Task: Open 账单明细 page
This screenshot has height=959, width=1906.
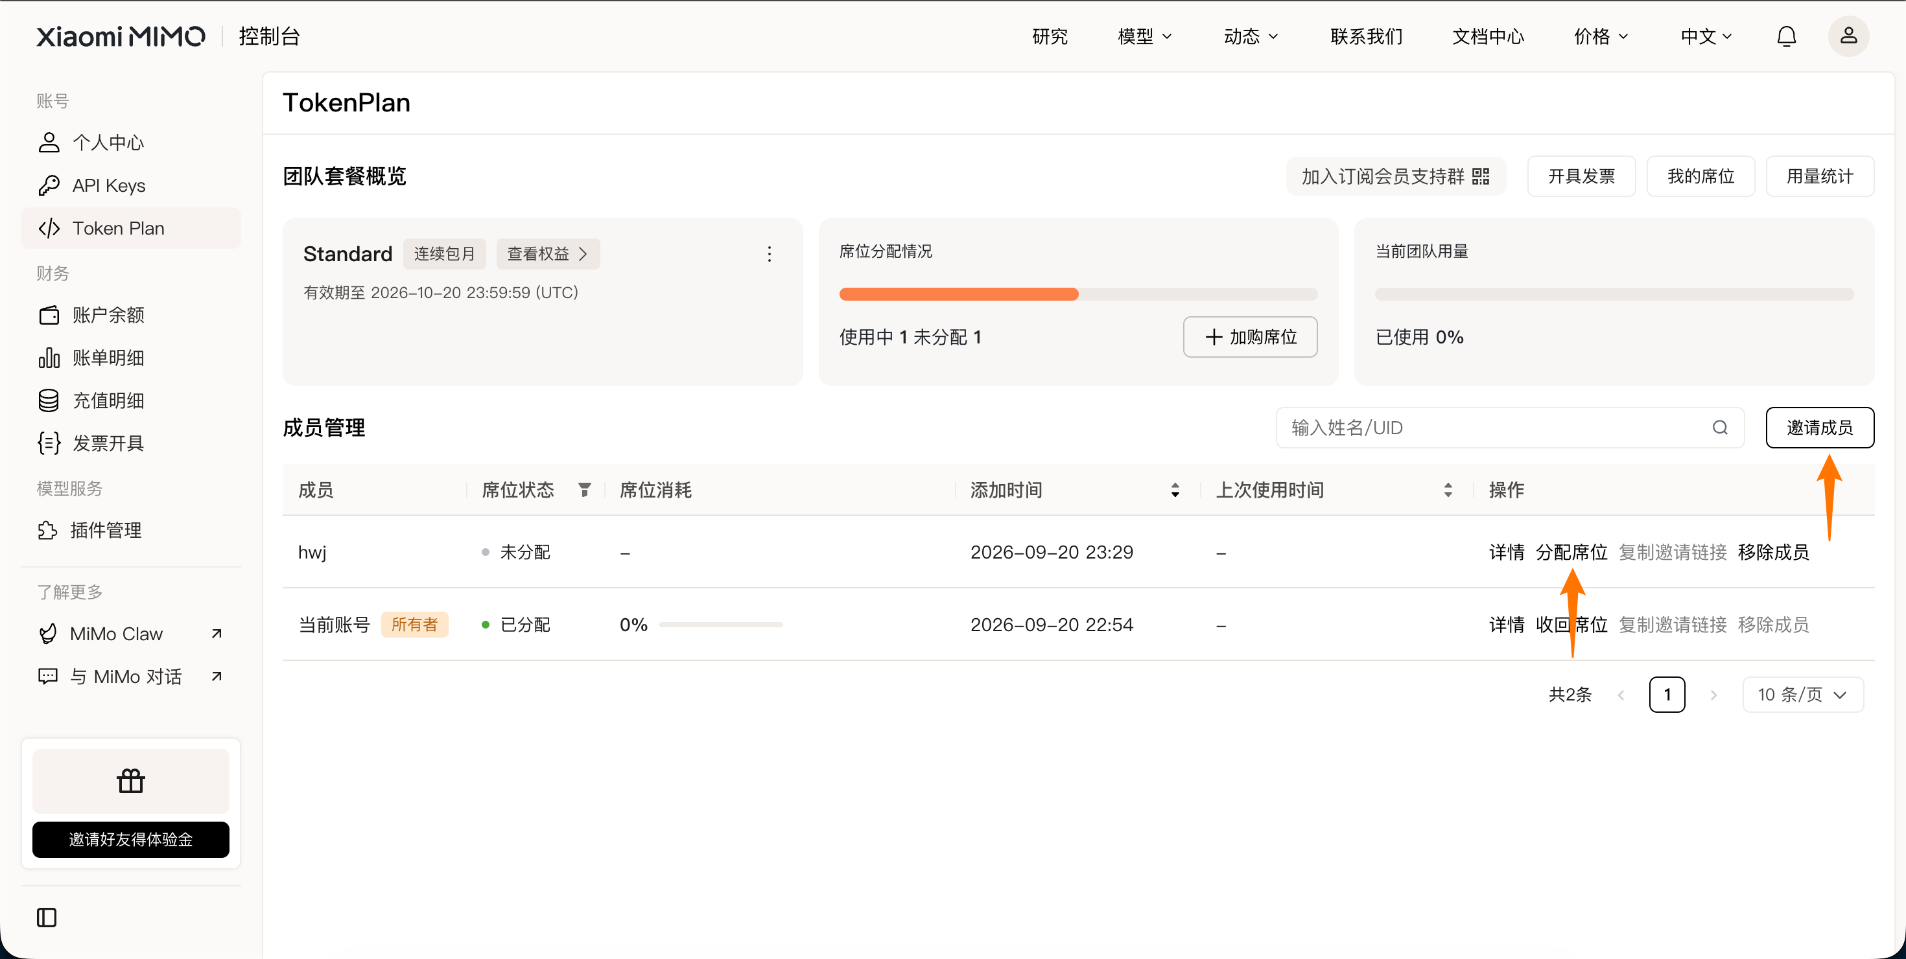Action: (131, 358)
